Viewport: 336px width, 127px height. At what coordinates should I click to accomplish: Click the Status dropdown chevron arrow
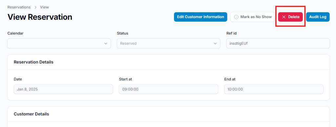tap(215, 43)
